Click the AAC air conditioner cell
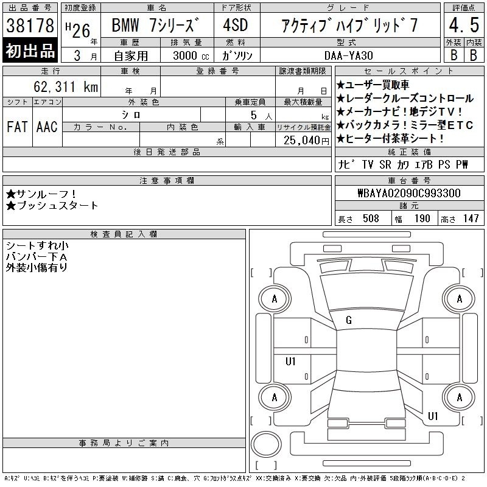This screenshot has height=487, width=487. click(47, 127)
